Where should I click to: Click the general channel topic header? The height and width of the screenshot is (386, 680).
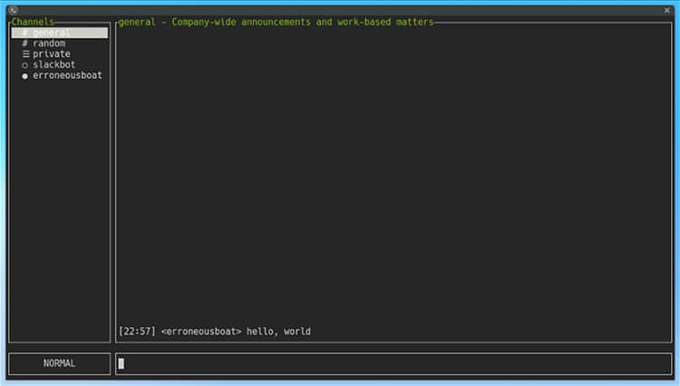coord(276,22)
